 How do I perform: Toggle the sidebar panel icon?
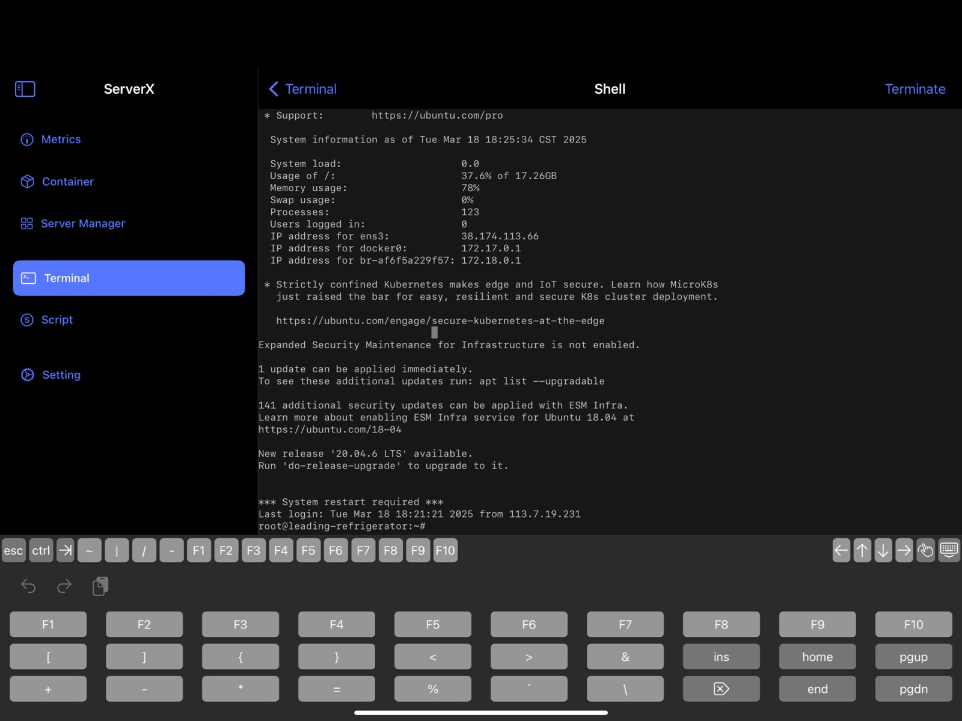coord(25,89)
